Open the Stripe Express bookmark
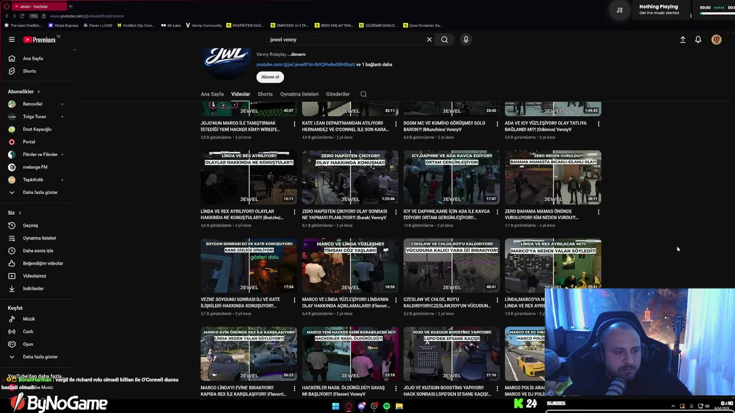The height and width of the screenshot is (413, 735). tap(63, 25)
